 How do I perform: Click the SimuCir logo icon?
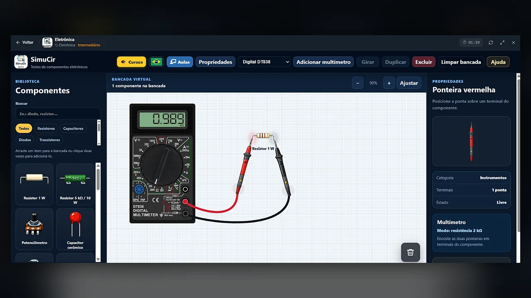pos(21,62)
